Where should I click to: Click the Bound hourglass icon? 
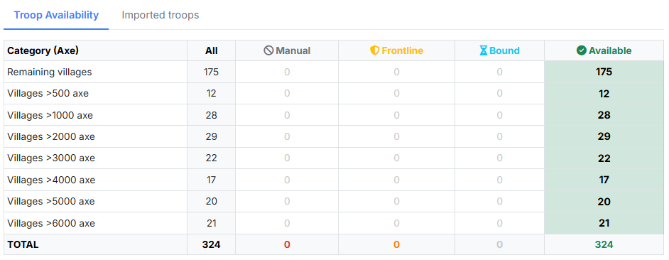pyautogui.click(x=484, y=51)
